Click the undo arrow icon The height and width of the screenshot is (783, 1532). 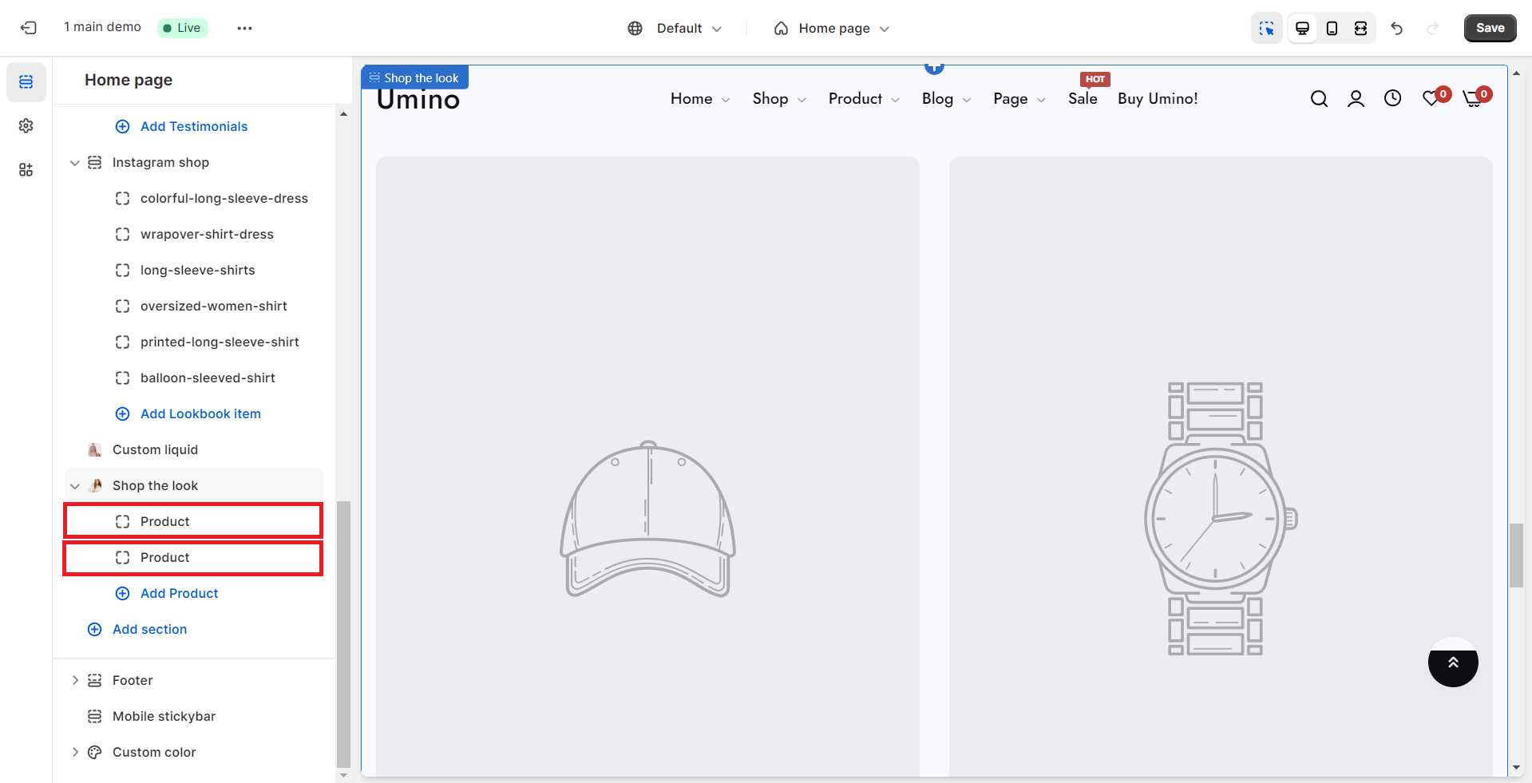point(1396,28)
